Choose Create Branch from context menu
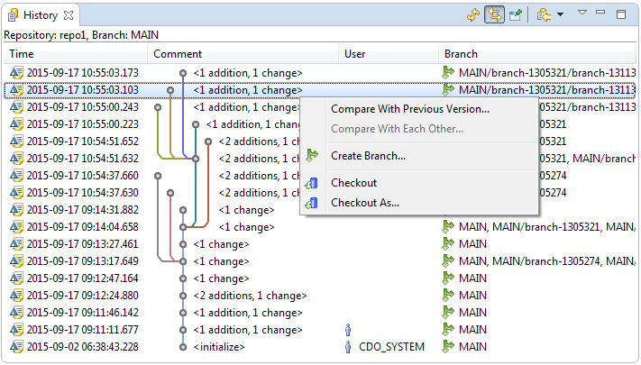641x365 pixels. 368,156
